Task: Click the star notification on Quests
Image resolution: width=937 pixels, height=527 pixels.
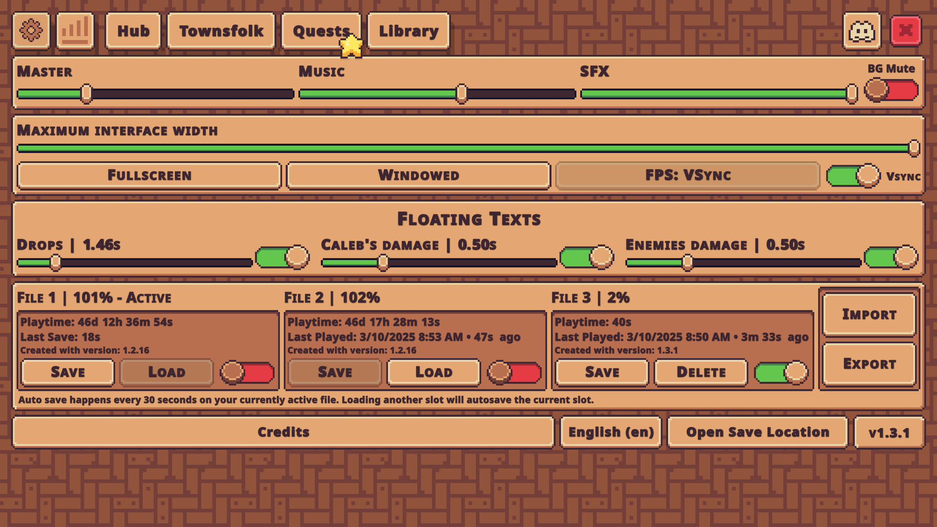Action: pyautogui.click(x=350, y=46)
